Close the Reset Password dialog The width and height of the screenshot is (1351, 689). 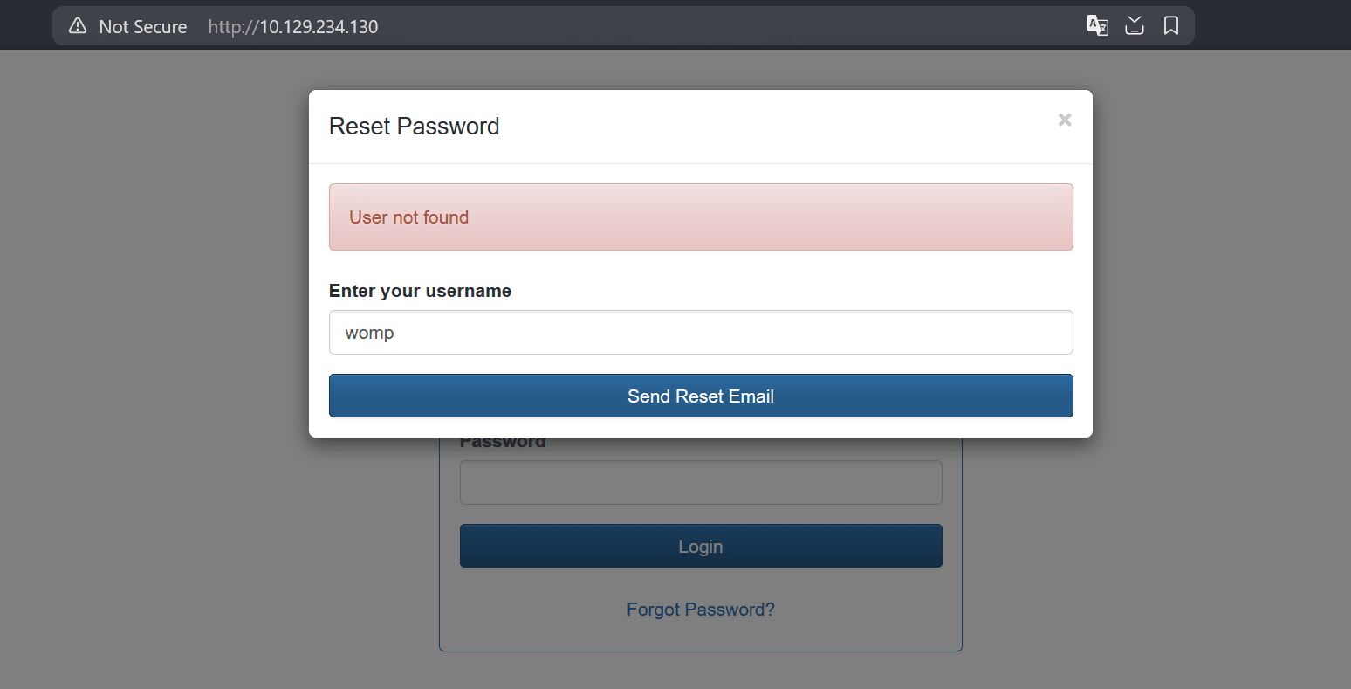pyautogui.click(x=1064, y=121)
